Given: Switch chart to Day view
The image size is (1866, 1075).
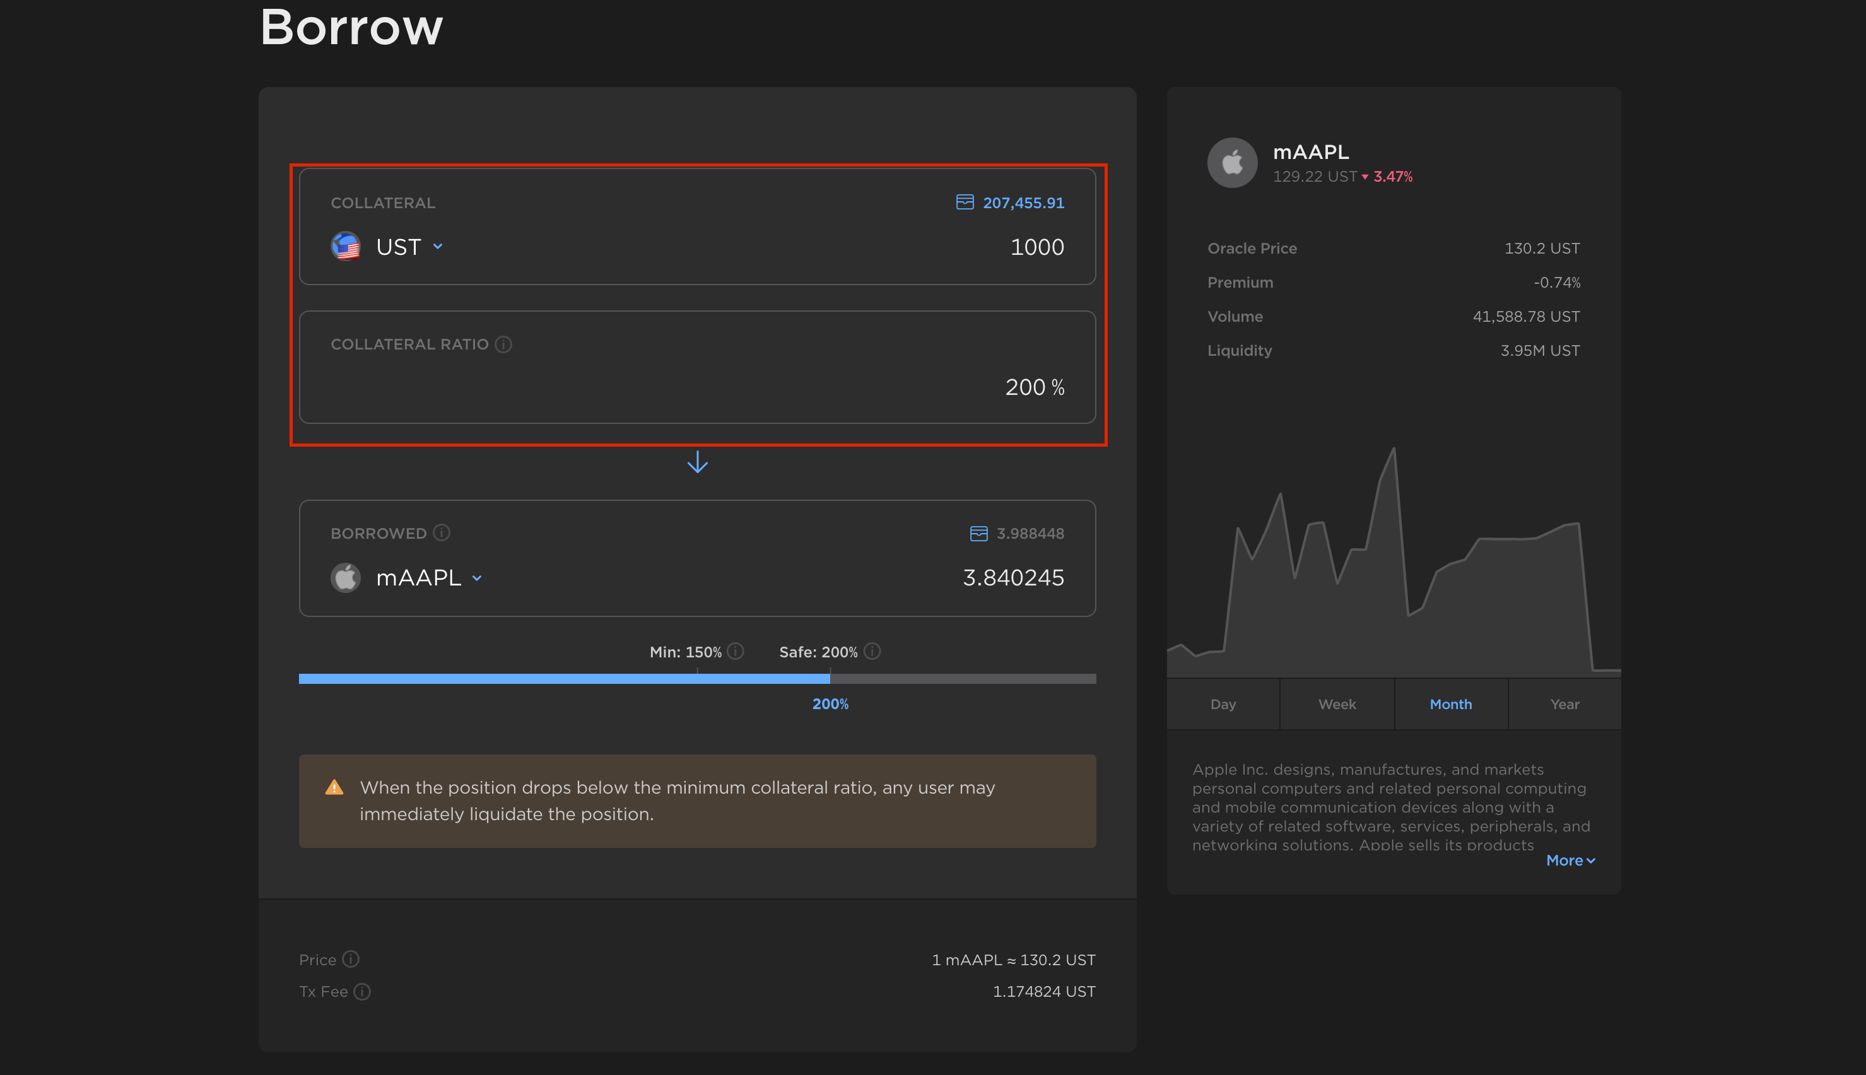Looking at the screenshot, I should pos(1223,704).
